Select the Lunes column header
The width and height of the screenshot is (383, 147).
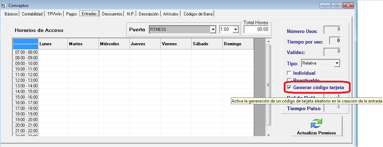[x=53, y=44]
